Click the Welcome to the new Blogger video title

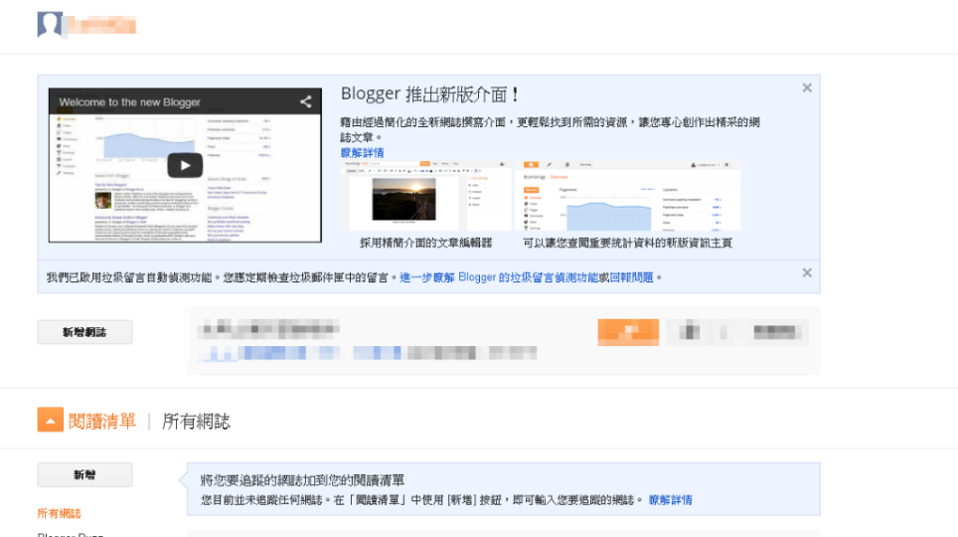130,102
